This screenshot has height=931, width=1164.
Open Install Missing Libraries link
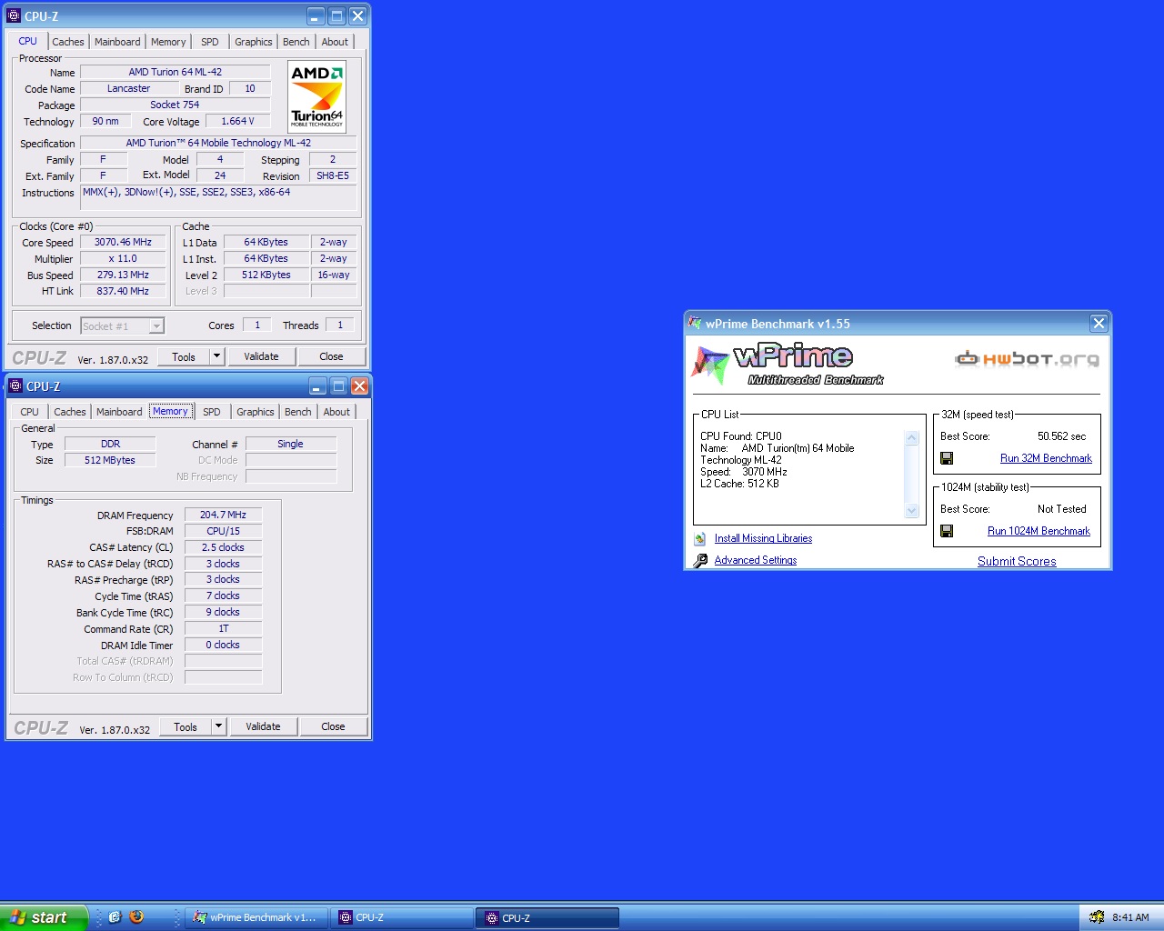point(763,538)
